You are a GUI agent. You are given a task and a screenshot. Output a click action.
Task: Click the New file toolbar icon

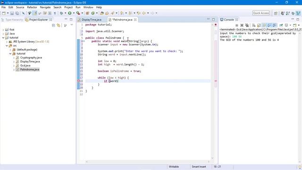click(x=4, y=13)
